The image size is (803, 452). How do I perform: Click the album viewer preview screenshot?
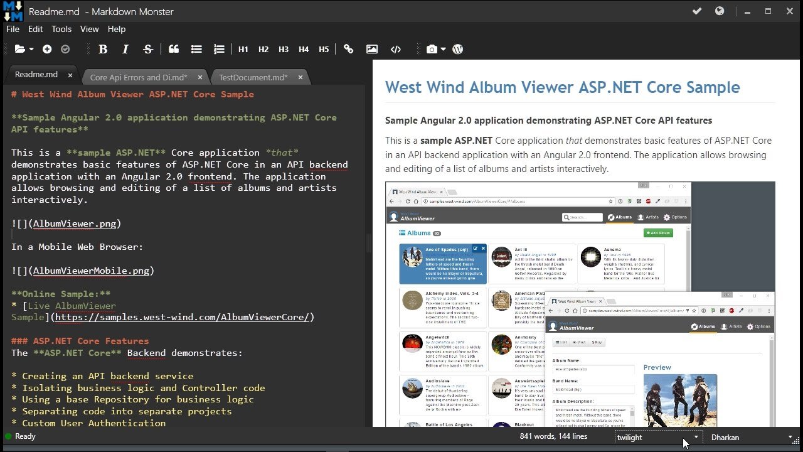[x=580, y=304]
